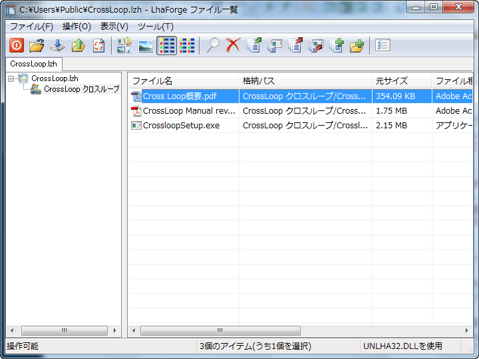
Task: Click the landscape picture view icon
Action: (146, 45)
